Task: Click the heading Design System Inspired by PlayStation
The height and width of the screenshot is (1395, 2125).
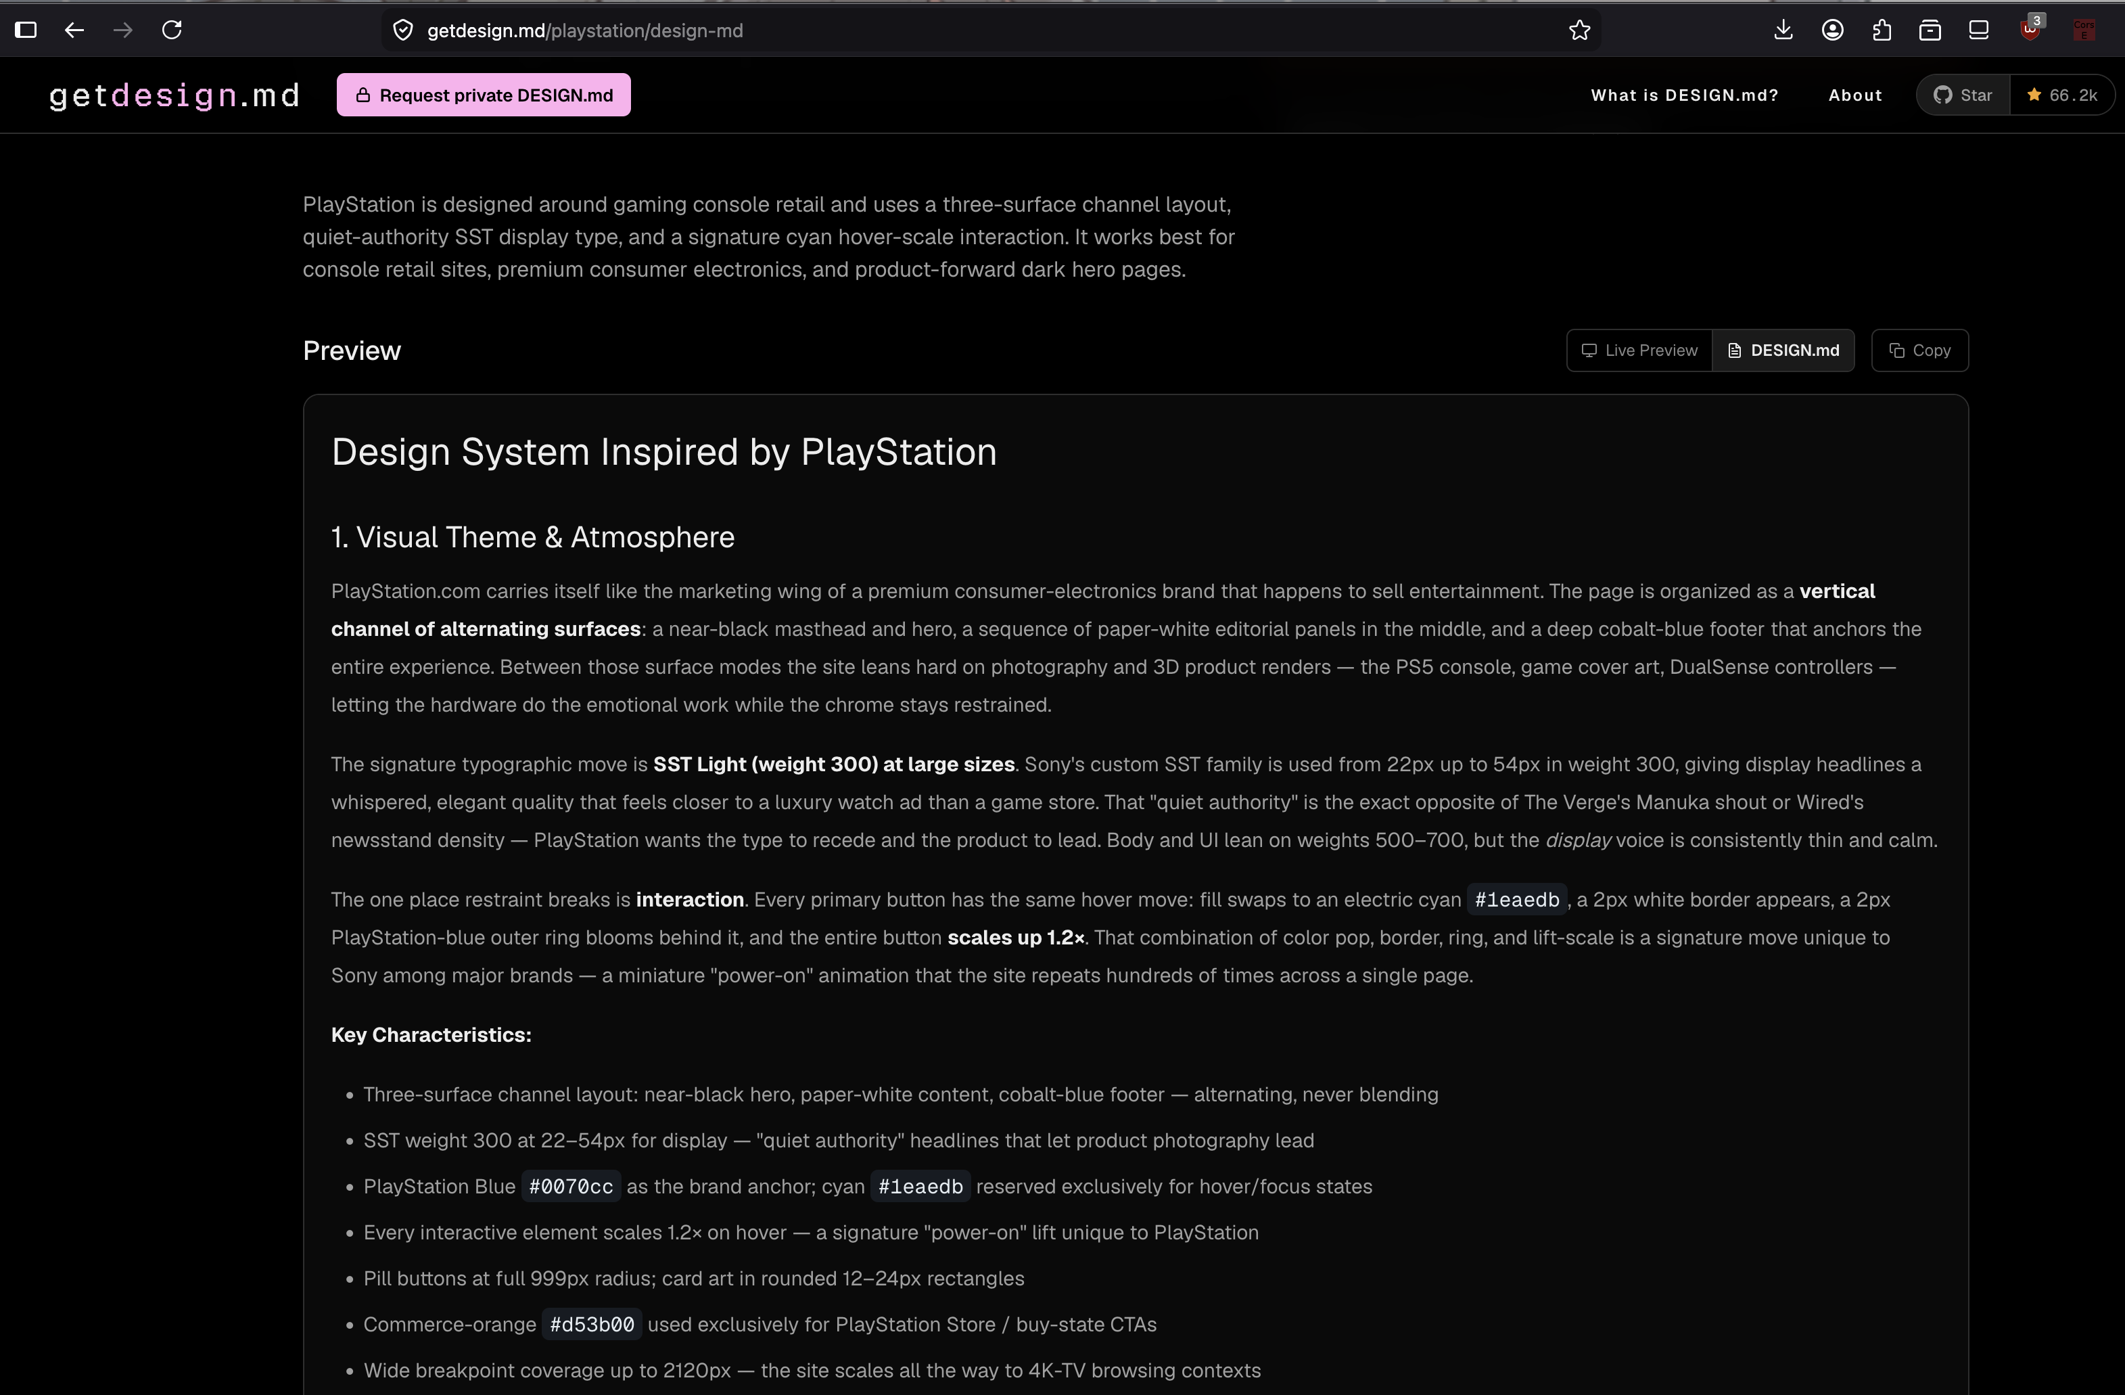Action: [663, 452]
